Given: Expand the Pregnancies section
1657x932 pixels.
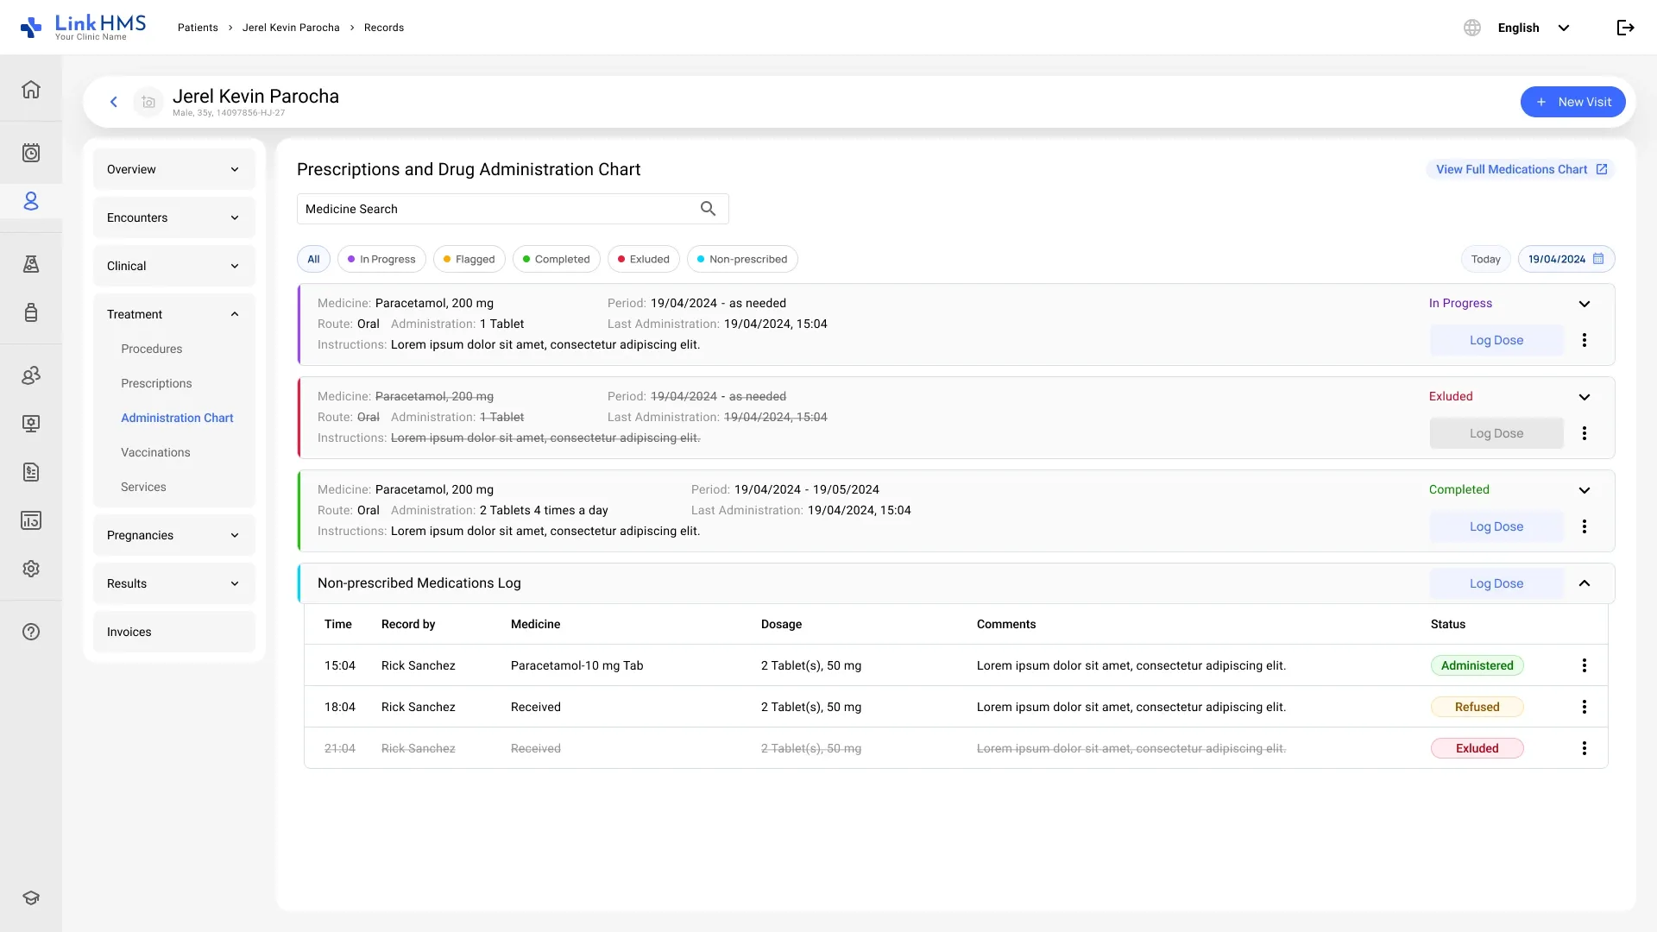Looking at the screenshot, I should pos(174,535).
